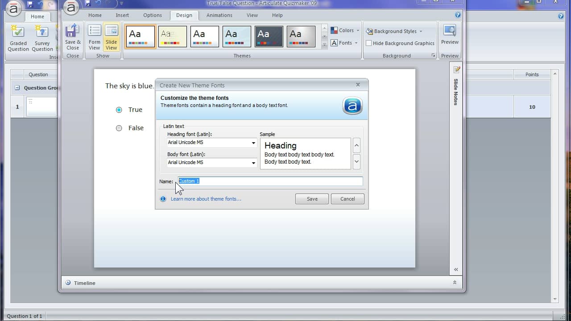Customize quick access toolbar dropdown
This screenshot has width=571, height=321.
[x=121, y=4]
